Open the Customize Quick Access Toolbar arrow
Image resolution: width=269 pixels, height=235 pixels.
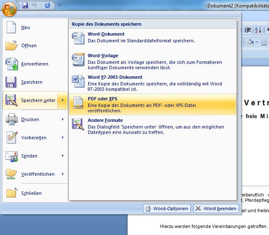[59, 5]
